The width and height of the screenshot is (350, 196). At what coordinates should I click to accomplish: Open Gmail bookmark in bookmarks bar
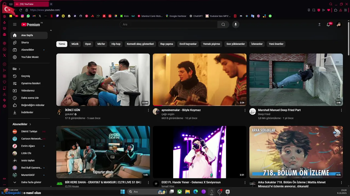(x=34, y=16)
